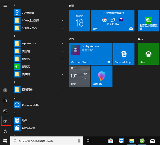Click the Power button icon
Viewport: 160px width, 145px height.
pyautogui.click(x=5, y=131)
